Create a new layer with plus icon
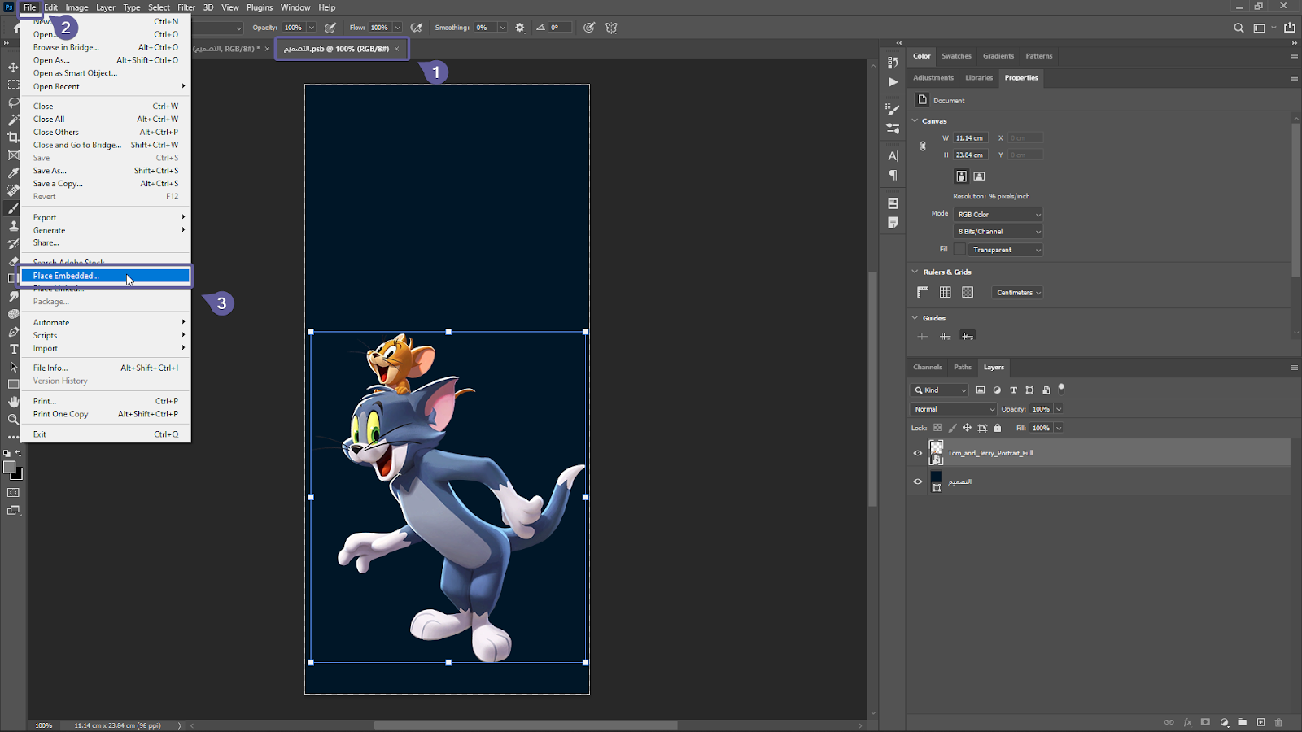 1260,722
